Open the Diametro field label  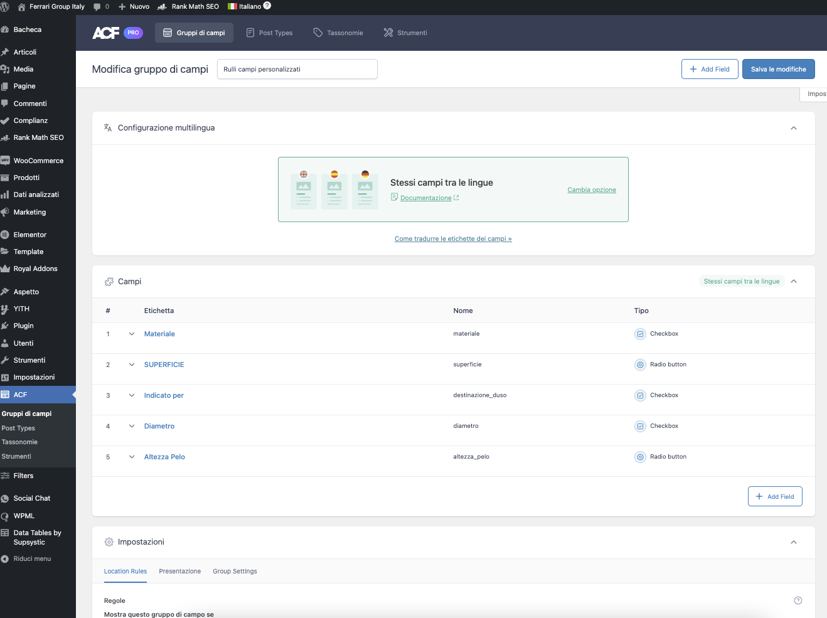[159, 426]
